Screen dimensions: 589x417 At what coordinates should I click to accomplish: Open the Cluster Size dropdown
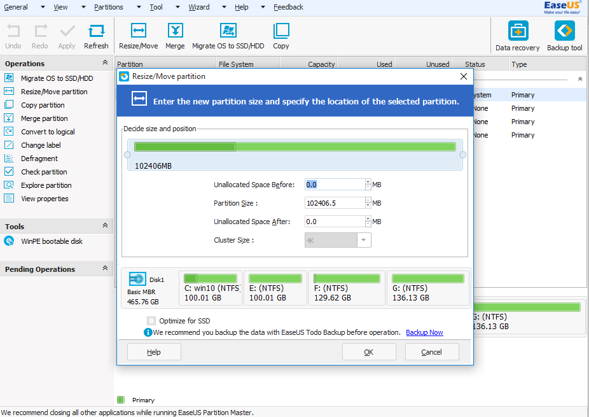point(364,240)
